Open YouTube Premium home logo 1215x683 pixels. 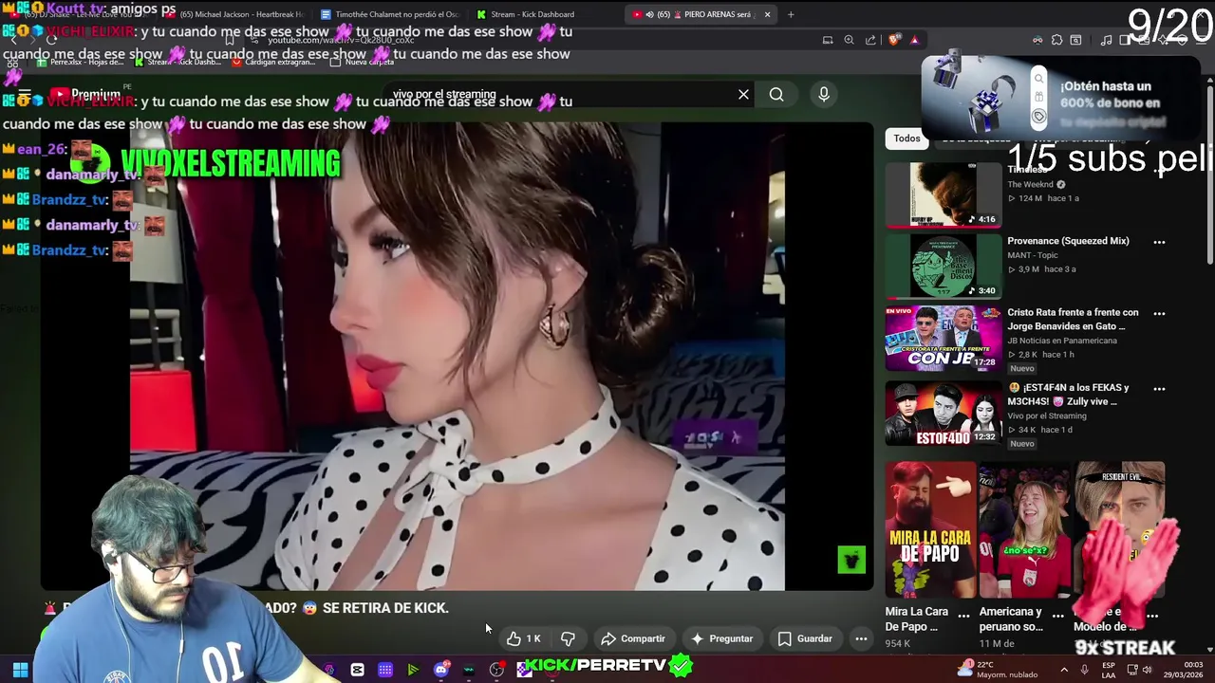(x=84, y=94)
